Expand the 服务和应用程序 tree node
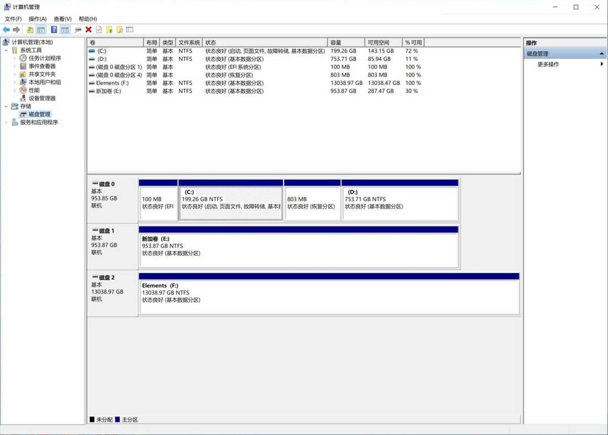 (7, 122)
